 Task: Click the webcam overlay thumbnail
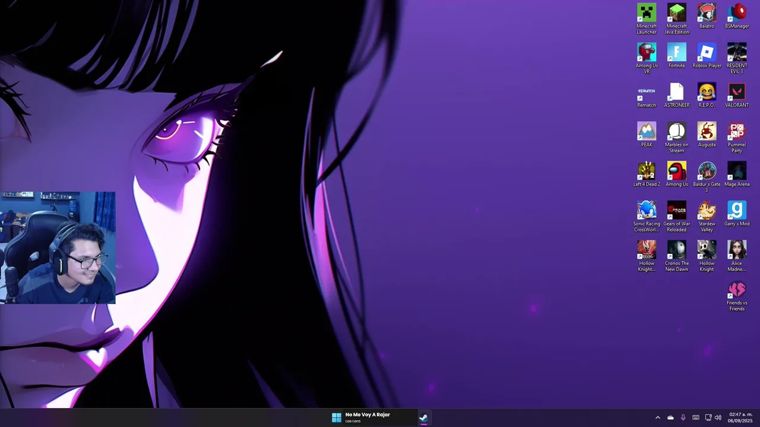click(x=58, y=247)
